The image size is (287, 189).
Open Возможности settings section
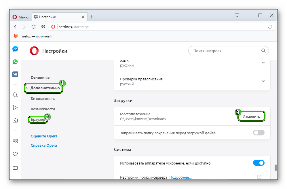click(x=43, y=109)
